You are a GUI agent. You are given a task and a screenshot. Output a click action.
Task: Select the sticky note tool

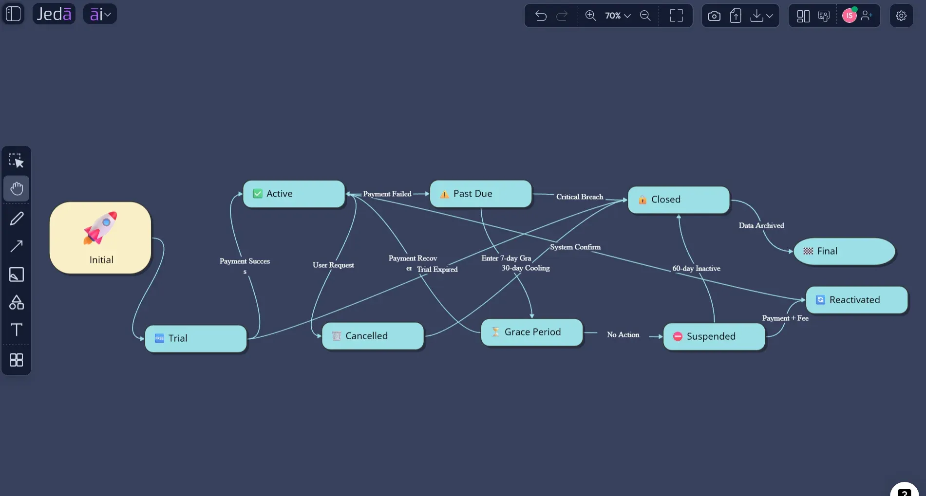click(17, 275)
